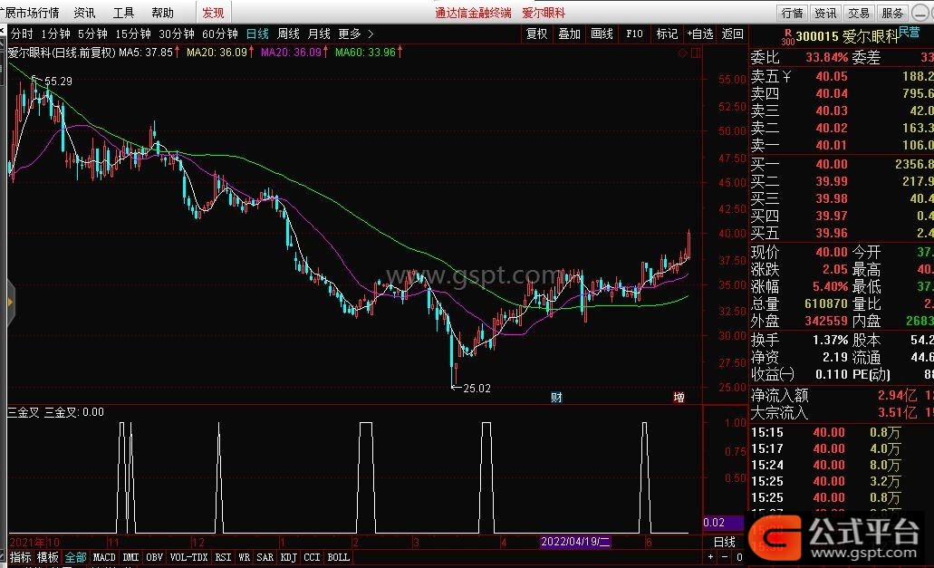Click the 增 marker on chart
Viewport: 934px width, 568px height.
click(x=679, y=397)
